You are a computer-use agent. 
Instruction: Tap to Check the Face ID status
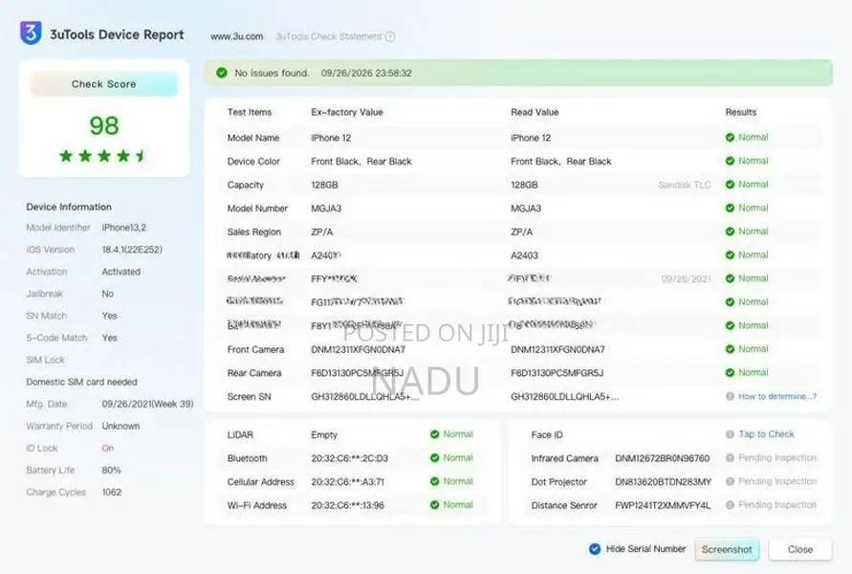[x=766, y=434]
